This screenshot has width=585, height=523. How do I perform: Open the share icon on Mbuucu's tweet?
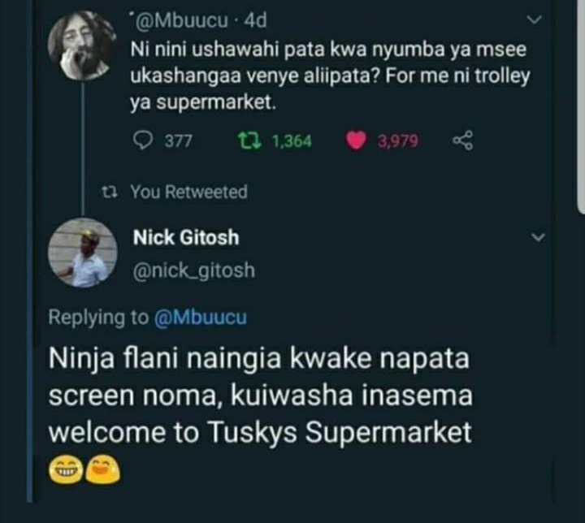pos(461,141)
